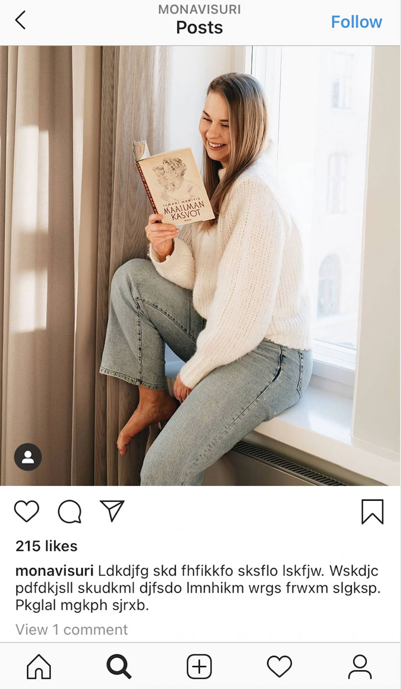Like the post with heart icon

(x=26, y=511)
